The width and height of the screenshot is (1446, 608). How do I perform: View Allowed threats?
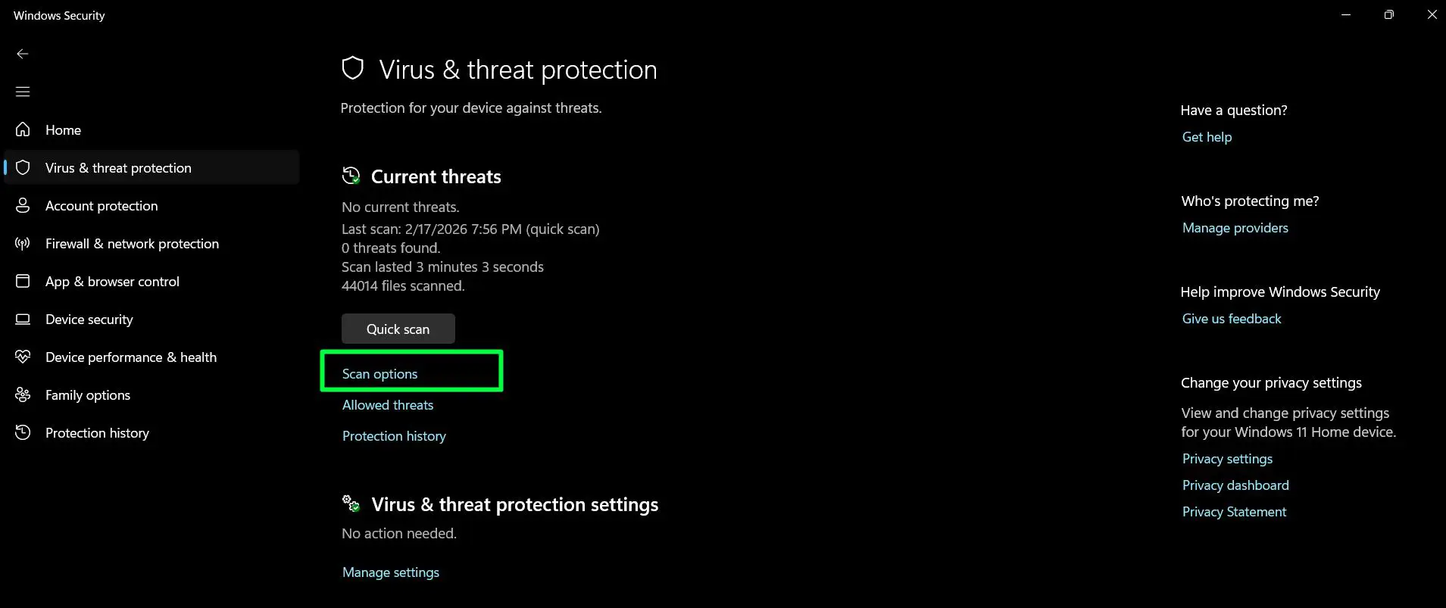(x=387, y=404)
